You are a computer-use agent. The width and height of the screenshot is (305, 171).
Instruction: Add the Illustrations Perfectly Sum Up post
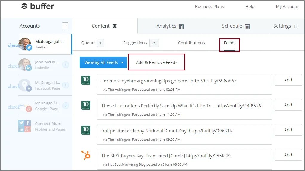(288, 105)
